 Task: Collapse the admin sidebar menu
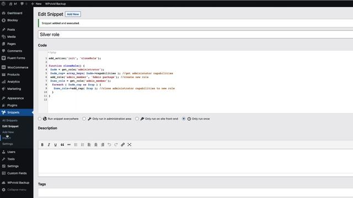[17, 190]
